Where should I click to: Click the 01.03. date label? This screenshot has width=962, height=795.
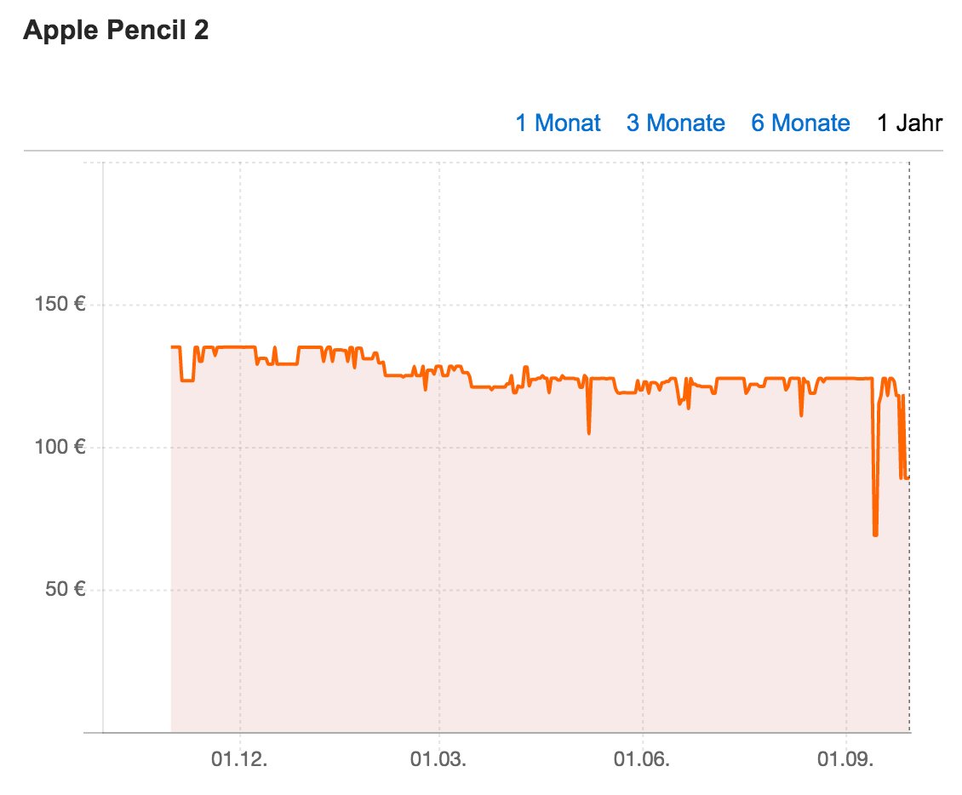click(439, 761)
